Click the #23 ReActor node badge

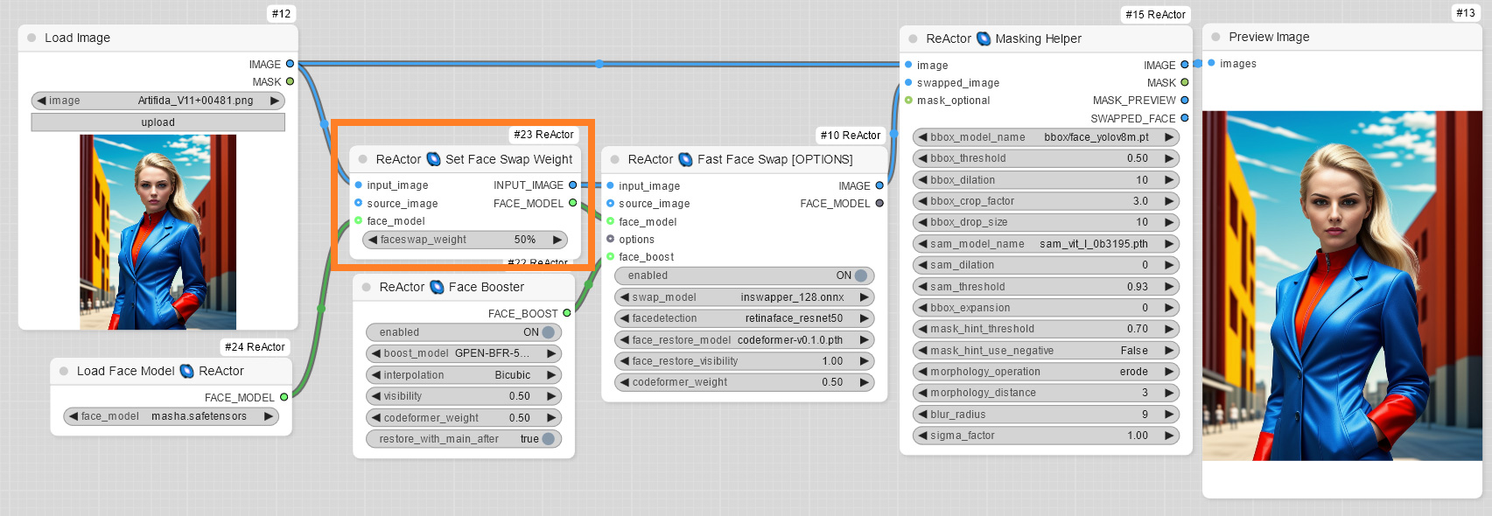point(543,135)
